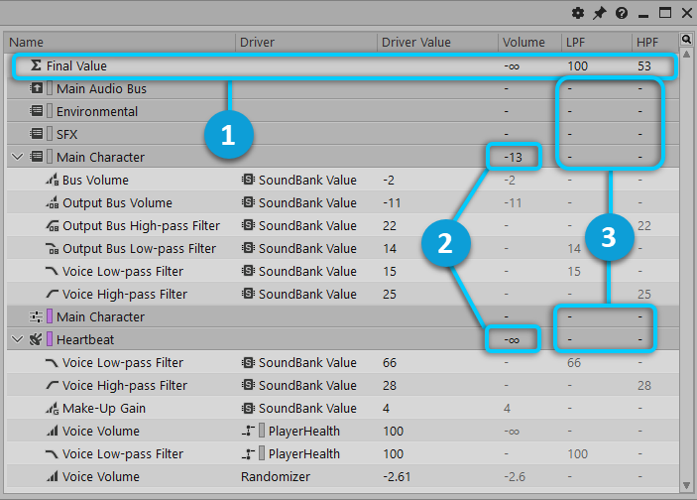Click the Make-Up Gain row icon

(52, 409)
